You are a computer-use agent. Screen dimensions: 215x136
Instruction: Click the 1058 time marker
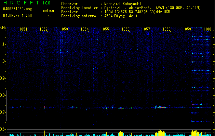[166, 29]
